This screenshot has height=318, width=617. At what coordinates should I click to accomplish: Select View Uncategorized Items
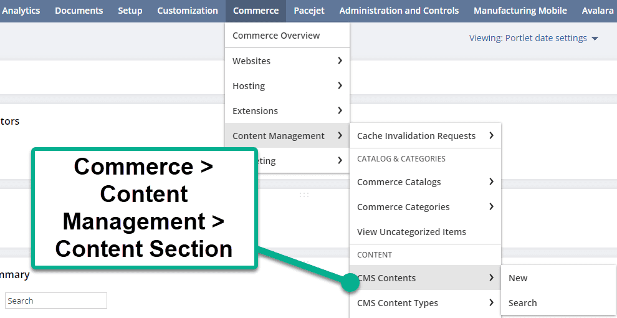[x=426, y=232]
